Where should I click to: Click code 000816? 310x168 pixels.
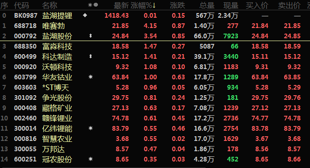[25, 139]
